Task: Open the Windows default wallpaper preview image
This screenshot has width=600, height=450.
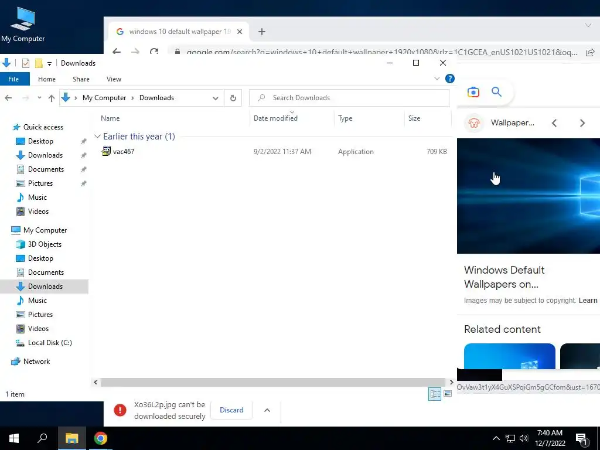Action: (x=529, y=196)
